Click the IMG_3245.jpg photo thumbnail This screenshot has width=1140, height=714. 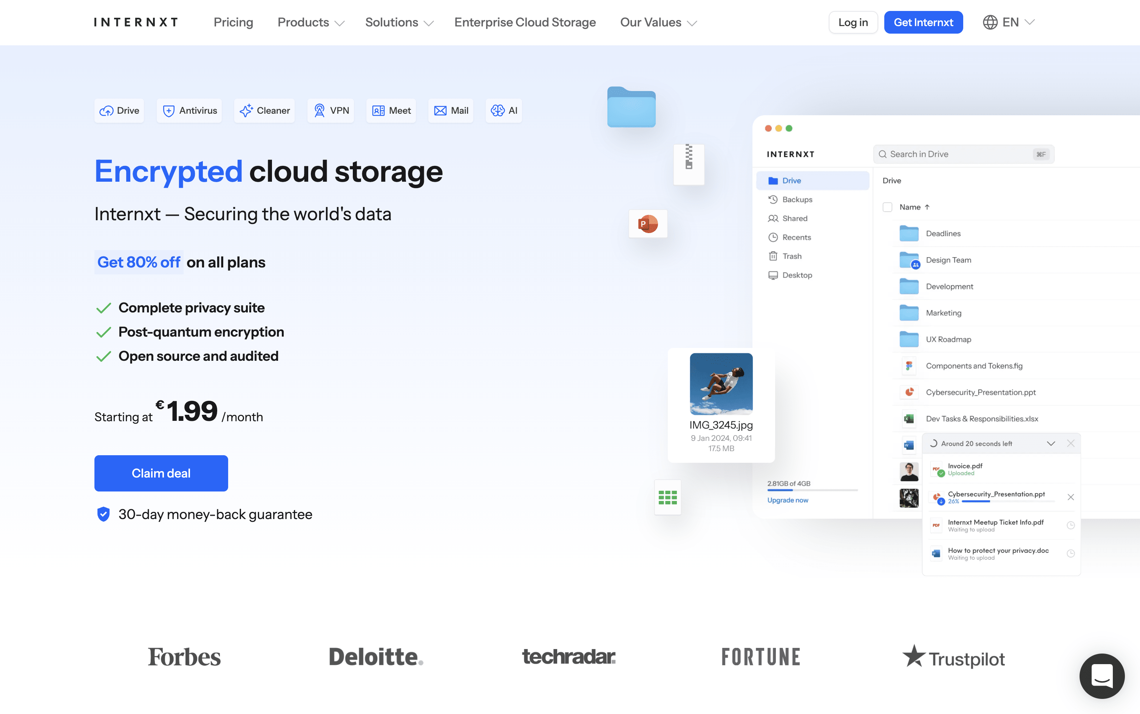point(721,384)
